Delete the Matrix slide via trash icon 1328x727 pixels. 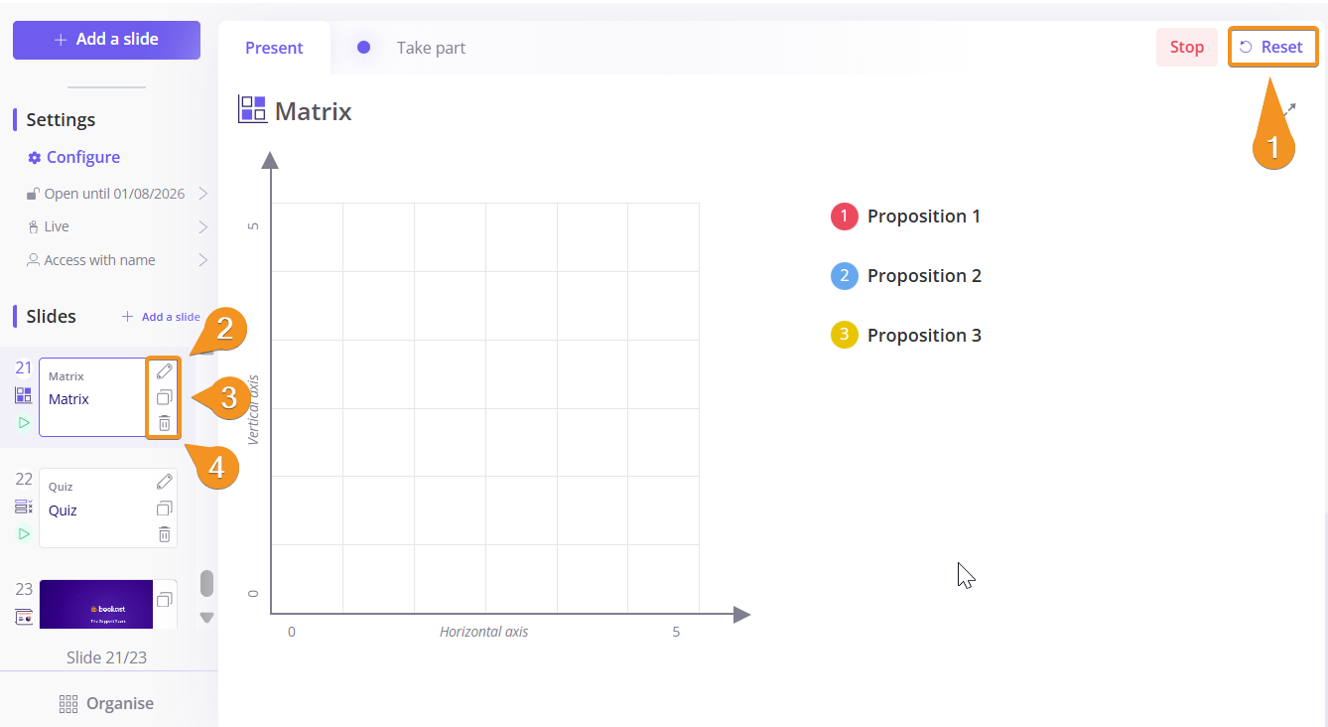click(x=165, y=424)
